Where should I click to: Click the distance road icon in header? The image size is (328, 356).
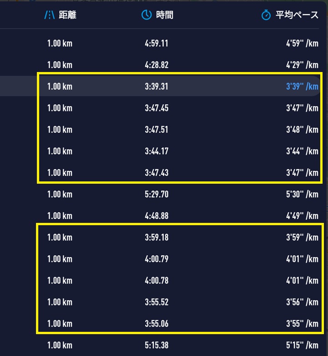pyautogui.click(x=50, y=15)
